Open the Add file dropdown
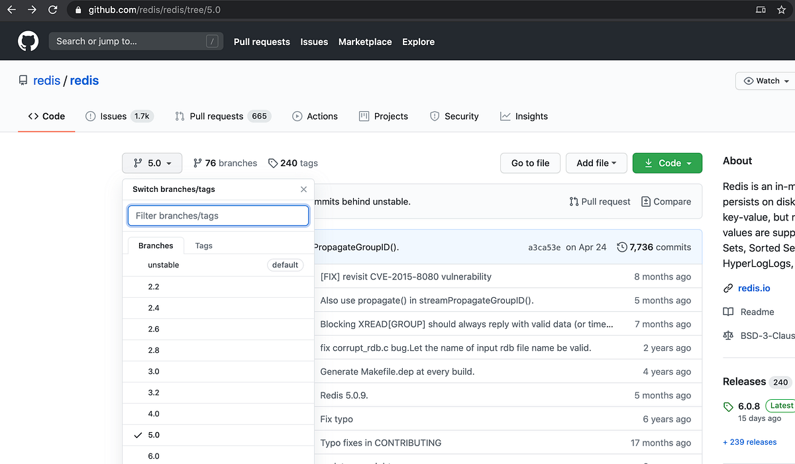This screenshot has width=795, height=464. point(596,163)
